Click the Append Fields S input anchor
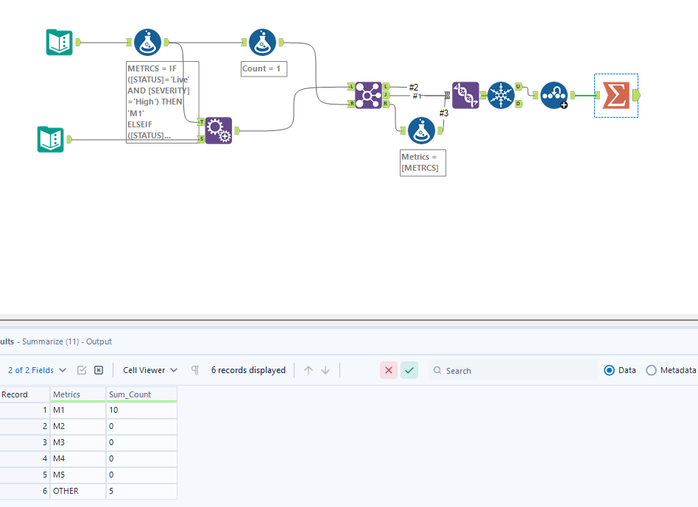 [x=202, y=139]
